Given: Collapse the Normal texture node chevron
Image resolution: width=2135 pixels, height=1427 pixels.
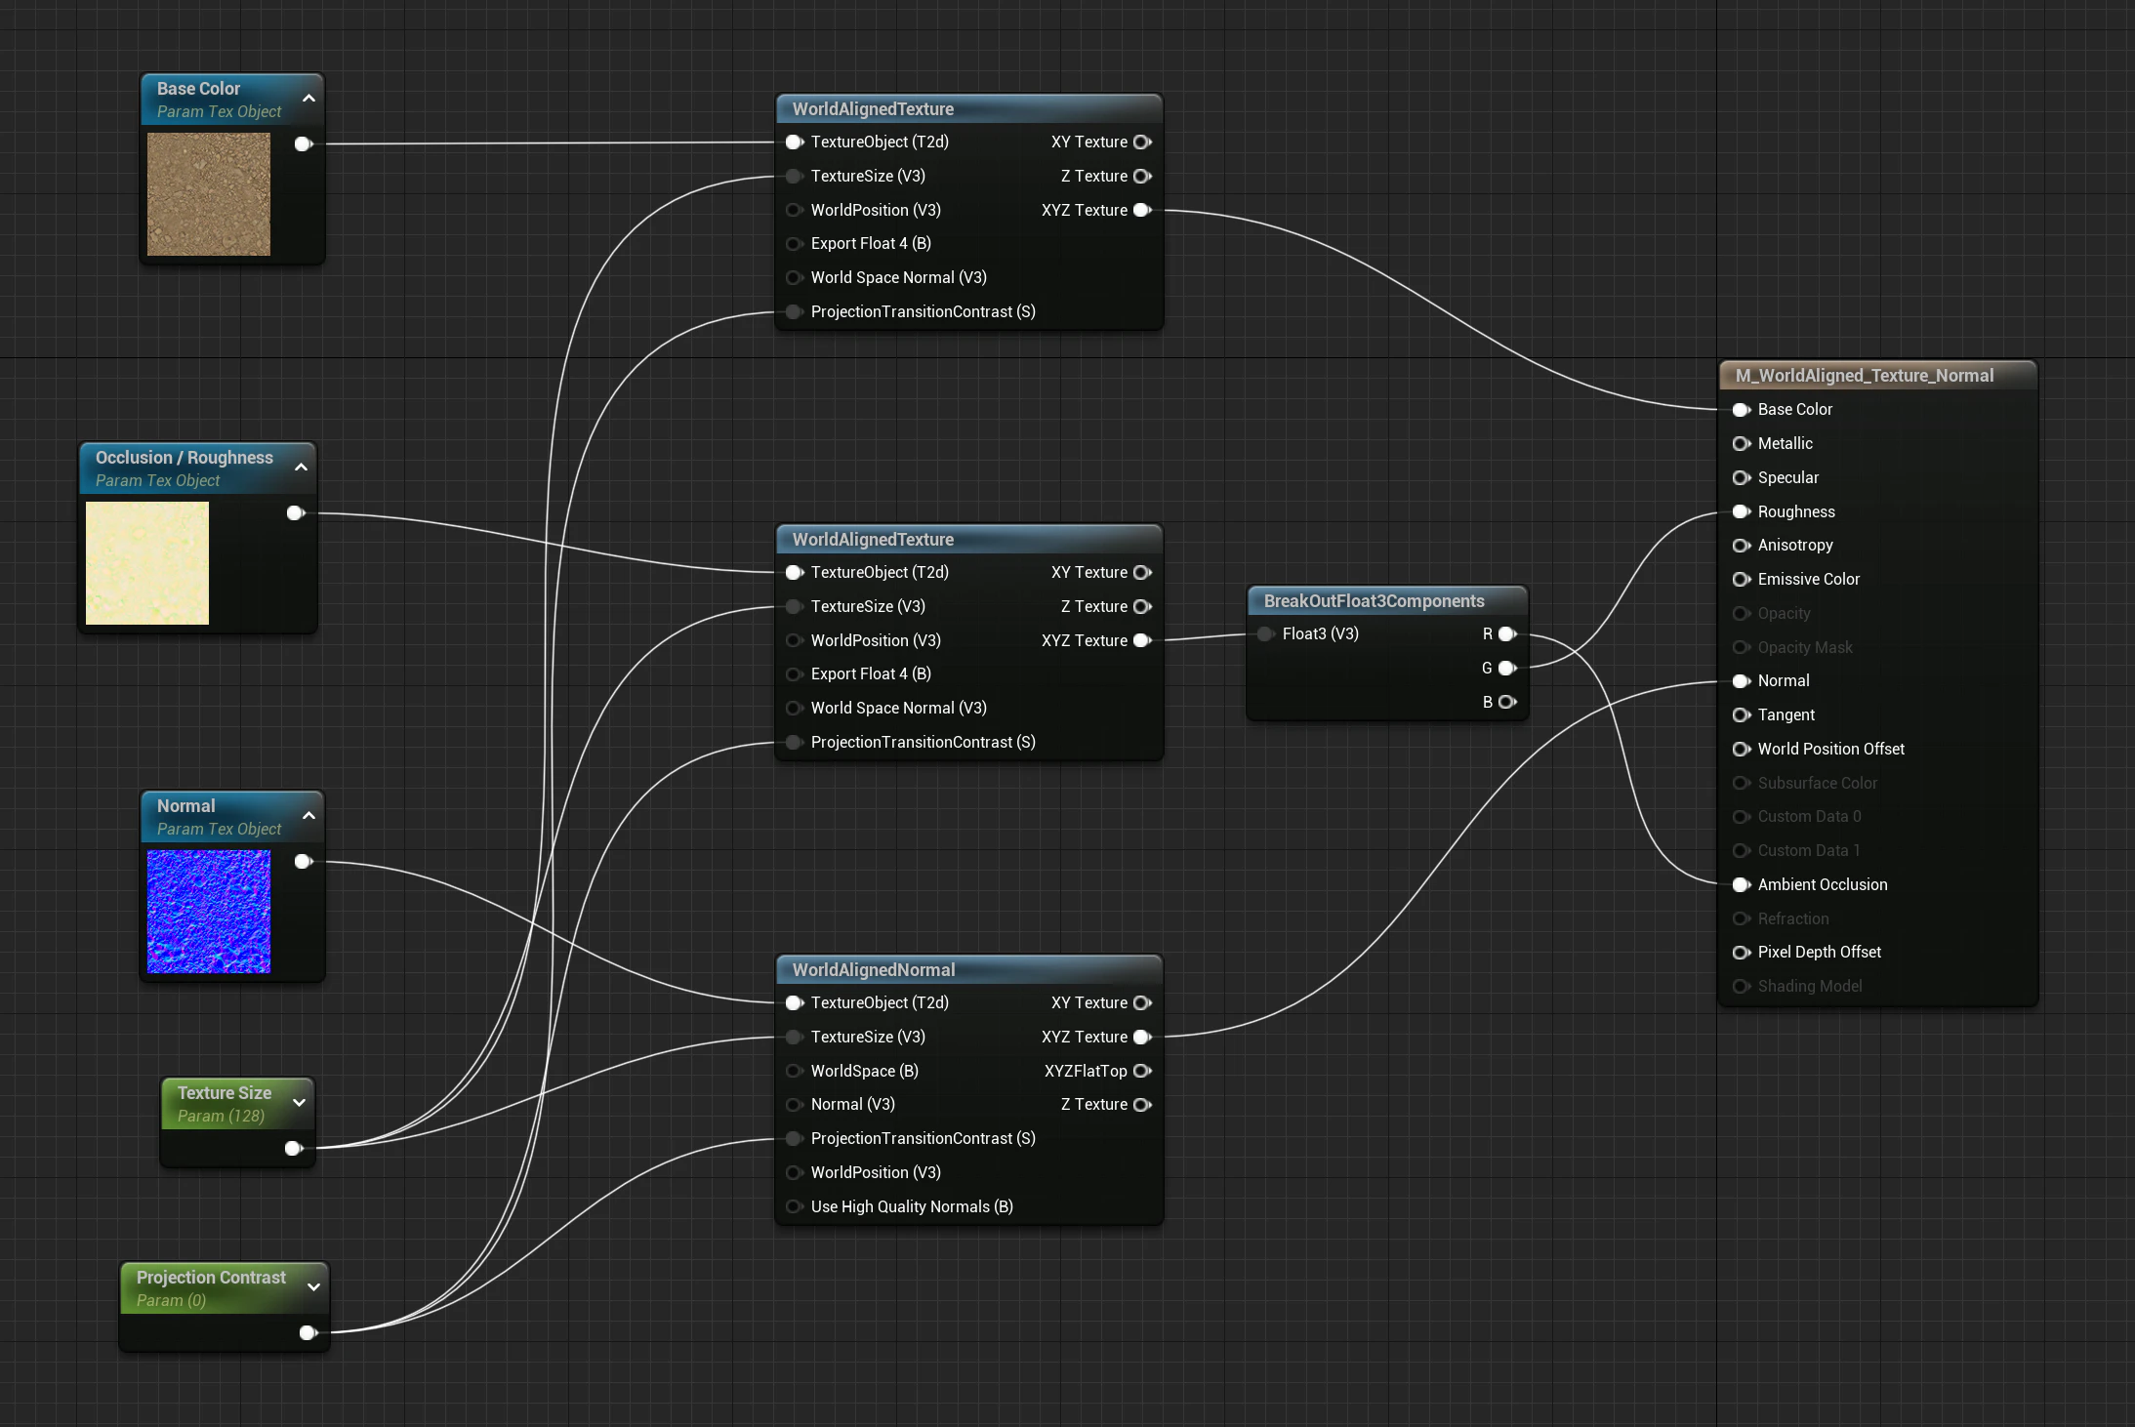Looking at the screenshot, I should click(308, 816).
